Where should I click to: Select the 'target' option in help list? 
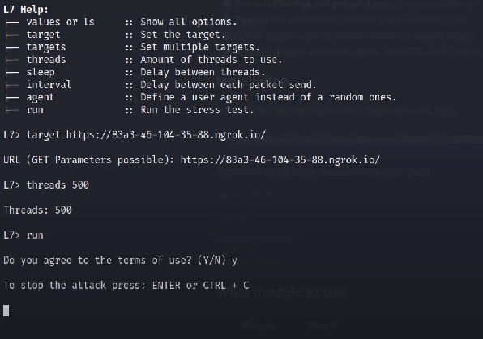coord(43,35)
